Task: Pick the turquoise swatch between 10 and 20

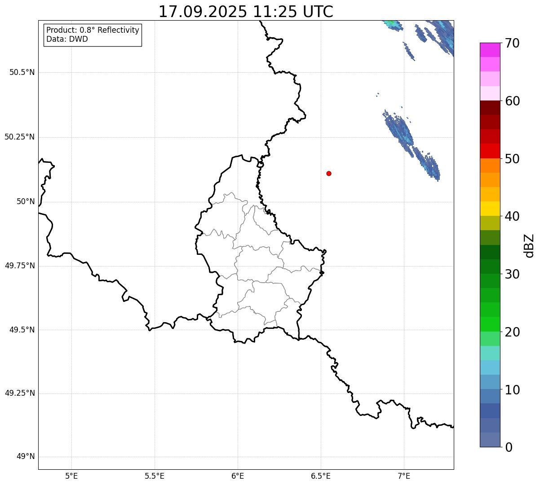Action: [490, 353]
